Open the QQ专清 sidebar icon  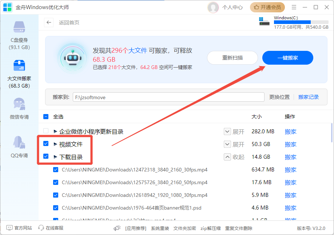click(19, 142)
